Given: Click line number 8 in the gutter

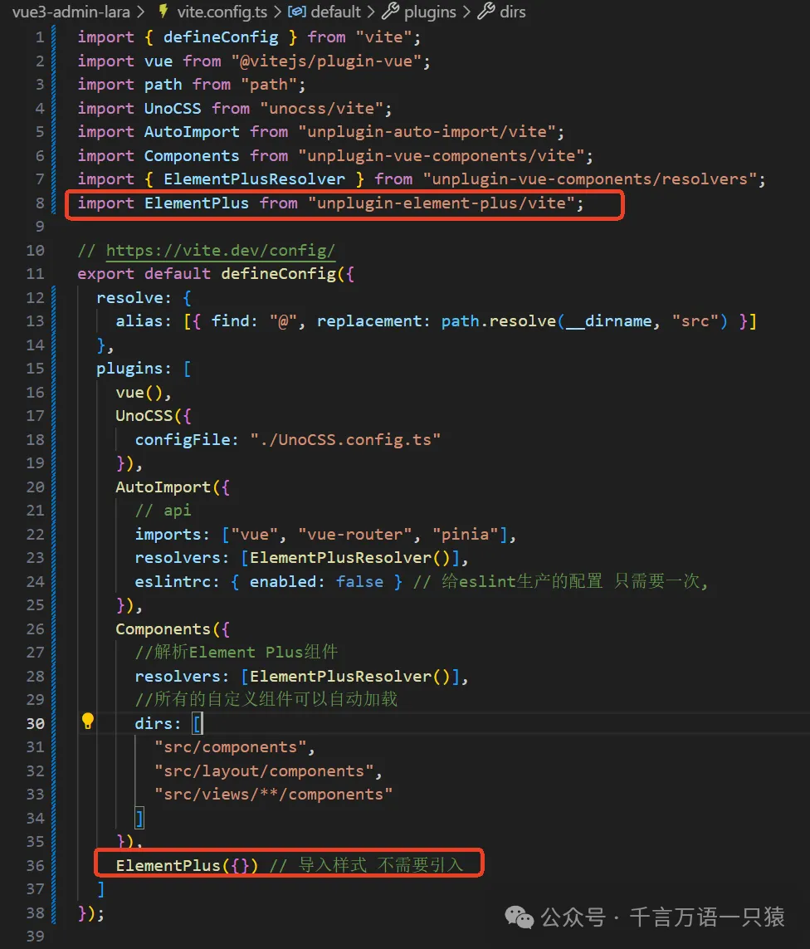Looking at the screenshot, I should pyautogui.click(x=39, y=203).
